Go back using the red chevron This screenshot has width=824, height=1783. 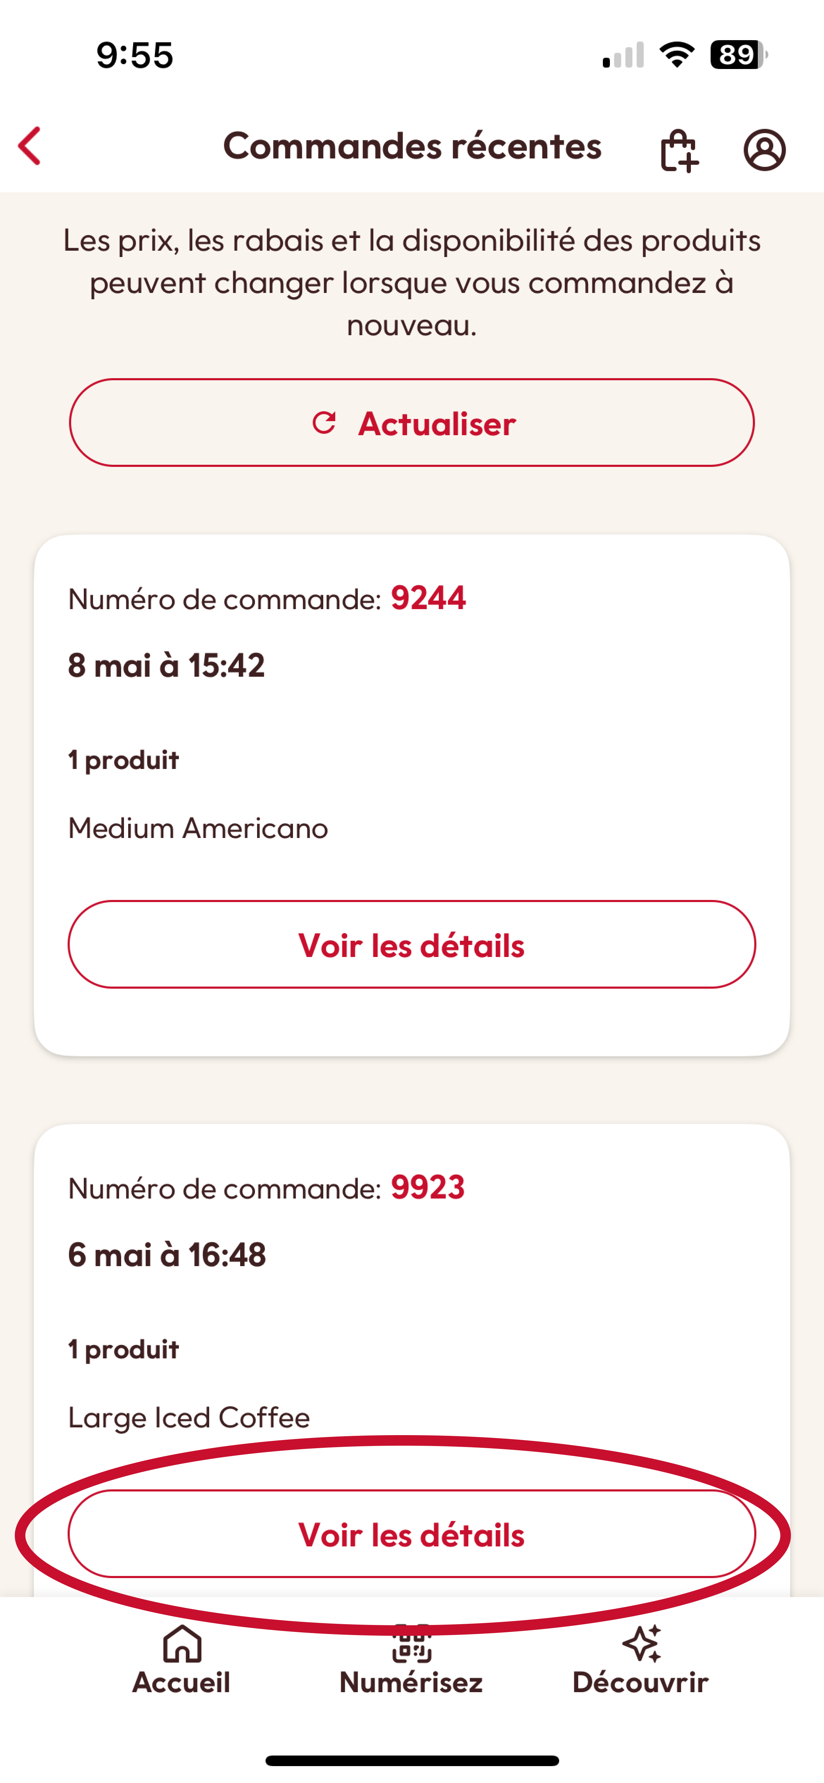30,146
